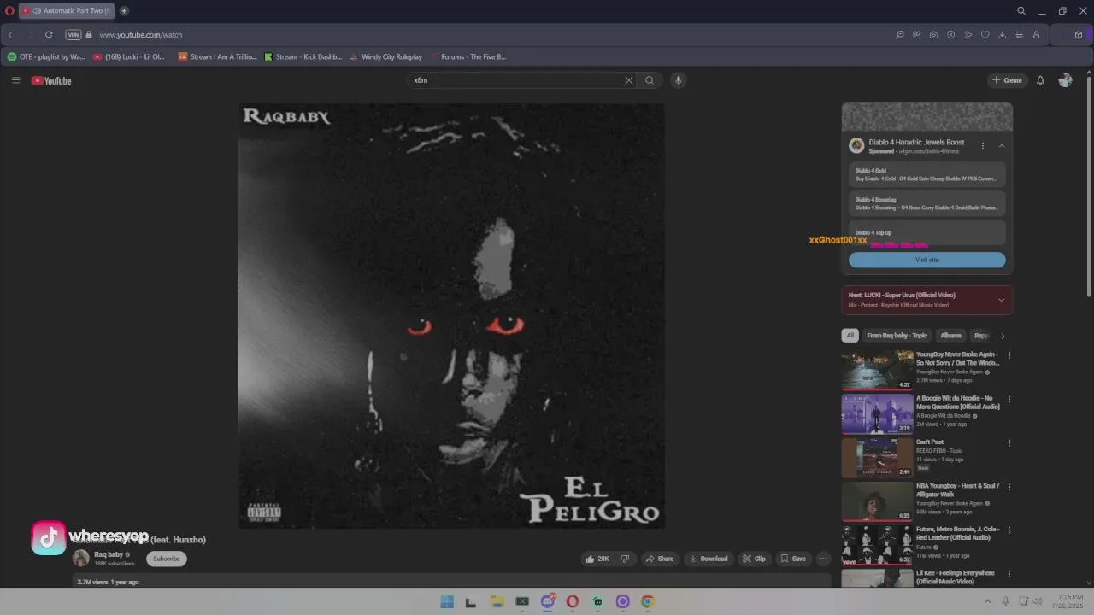Open Opera tab search magnifier

click(1021, 11)
